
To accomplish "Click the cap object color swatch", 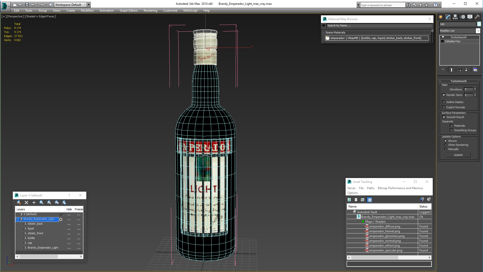I will [x=479, y=24].
